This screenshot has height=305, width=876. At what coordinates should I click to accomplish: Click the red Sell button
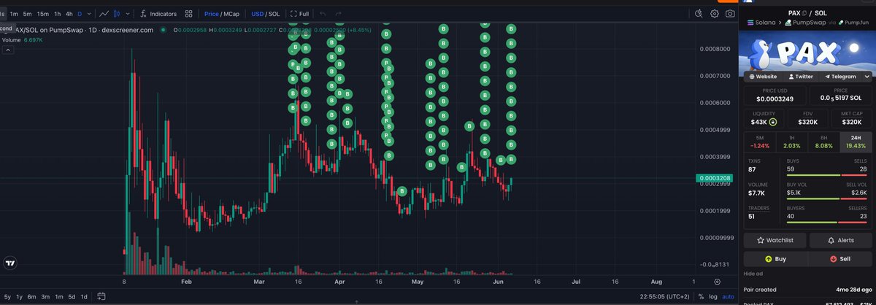[x=841, y=258]
